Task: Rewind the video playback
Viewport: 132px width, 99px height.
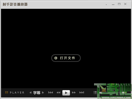Action: (59, 93)
